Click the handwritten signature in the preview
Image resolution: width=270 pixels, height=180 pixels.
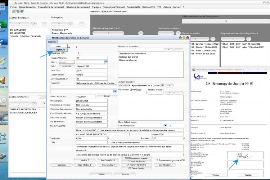pyautogui.click(x=243, y=156)
